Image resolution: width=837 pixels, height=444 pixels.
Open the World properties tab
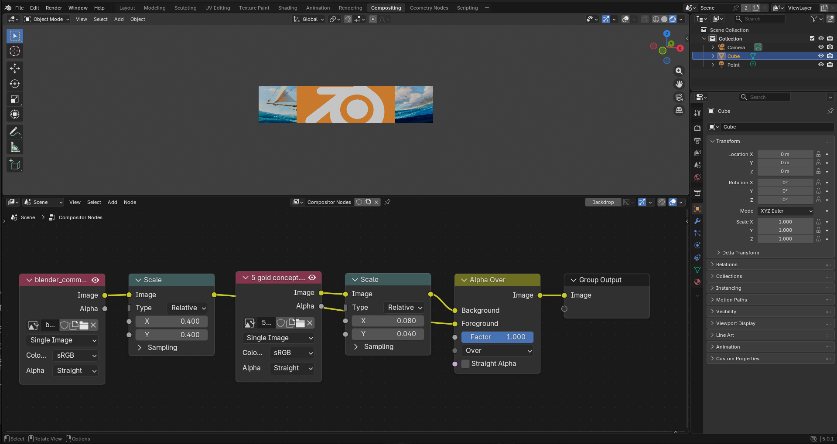click(x=697, y=177)
